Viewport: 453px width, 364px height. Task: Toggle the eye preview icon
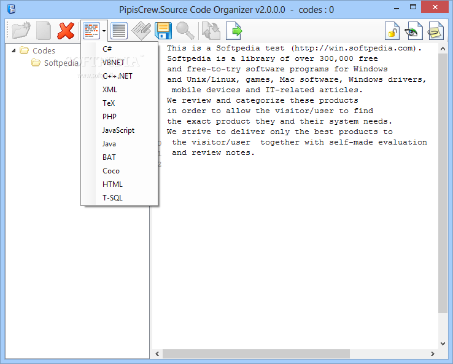(x=413, y=30)
